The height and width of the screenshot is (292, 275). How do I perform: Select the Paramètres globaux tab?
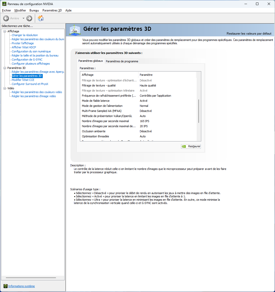pyautogui.click(x=91, y=61)
